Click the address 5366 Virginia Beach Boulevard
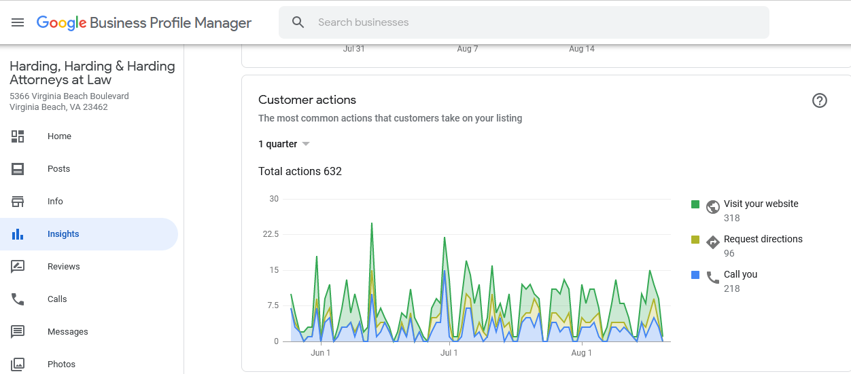 (69, 96)
